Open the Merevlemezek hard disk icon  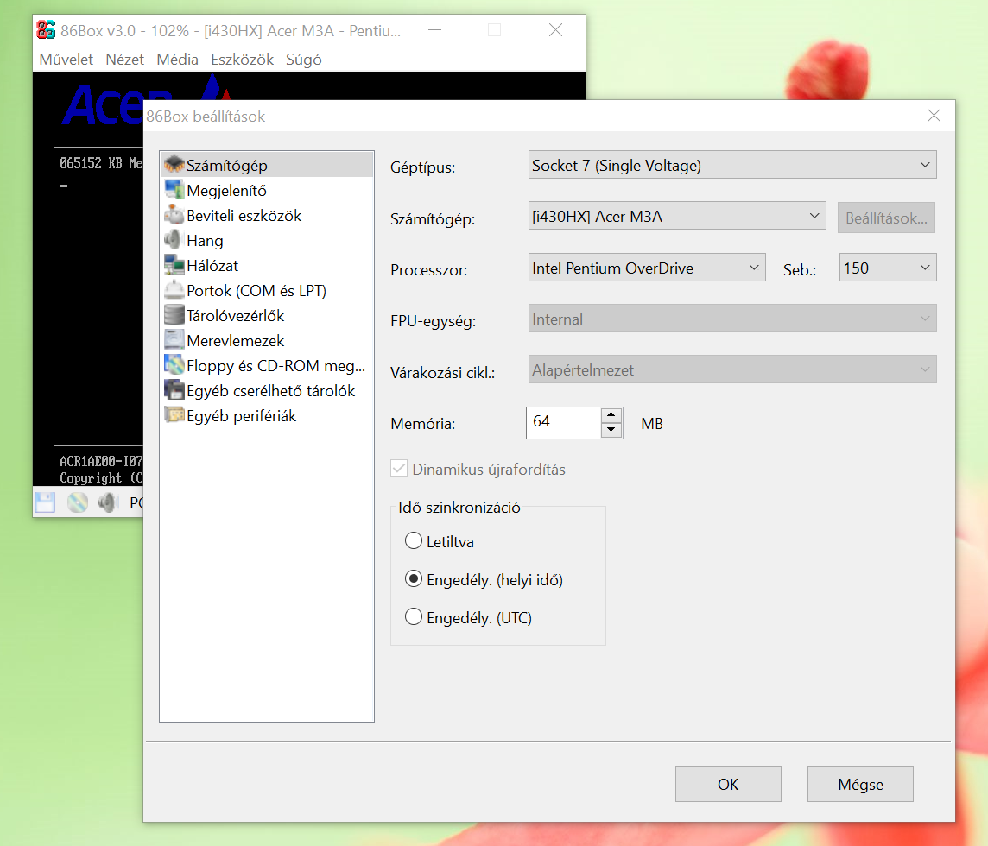pos(174,341)
